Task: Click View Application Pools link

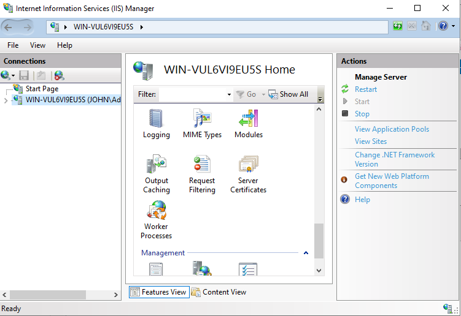Action: coord(392,129)
